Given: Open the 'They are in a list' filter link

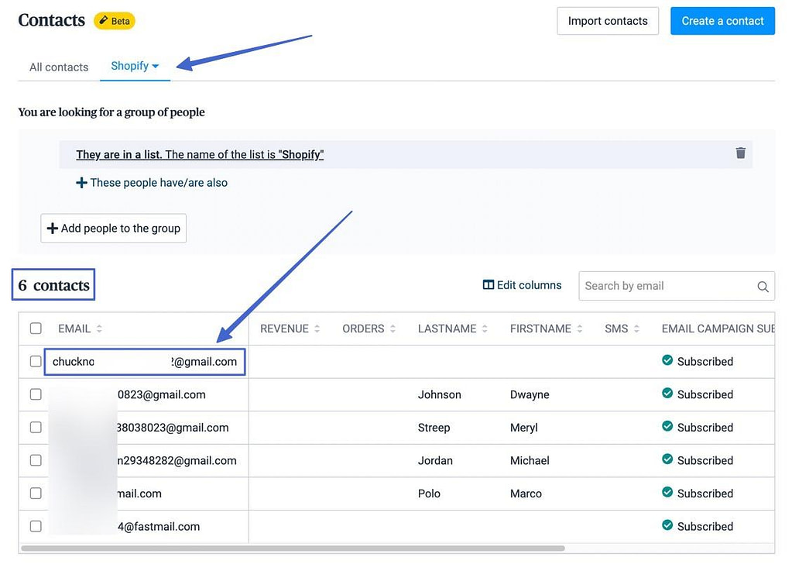Looking at the screenshot, I should (200, 154).
